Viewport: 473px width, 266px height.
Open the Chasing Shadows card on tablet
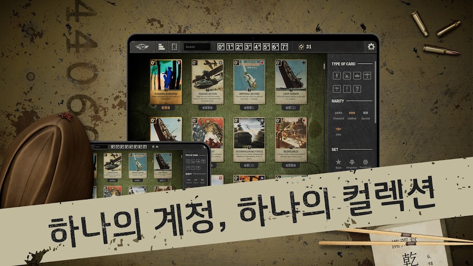tap(166, 82)
